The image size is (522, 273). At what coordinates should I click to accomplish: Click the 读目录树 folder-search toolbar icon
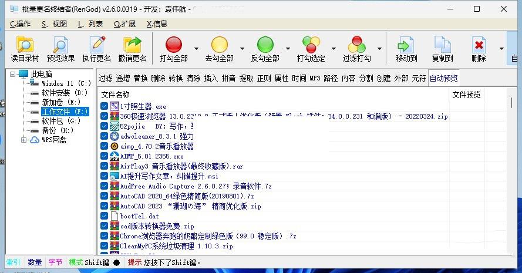click(25, 45)
